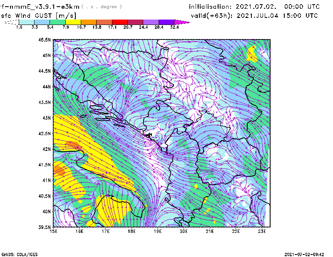Click the 40N latitude label

pyautogui.click(x=47, y=212)
